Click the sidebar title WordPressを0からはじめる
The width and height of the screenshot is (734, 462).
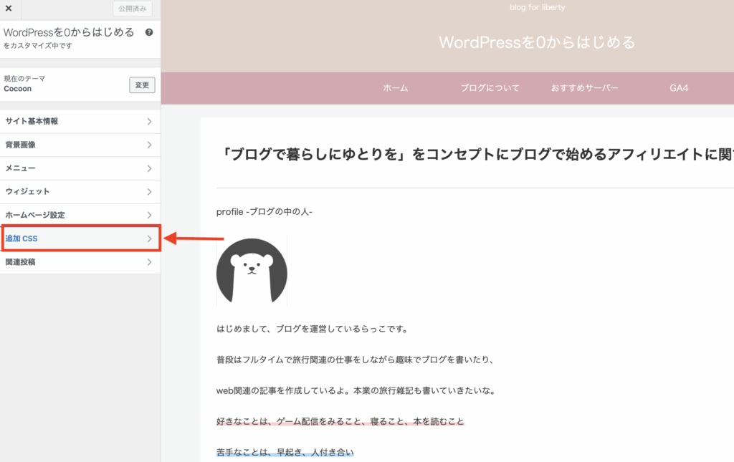[x=69, y=32]
